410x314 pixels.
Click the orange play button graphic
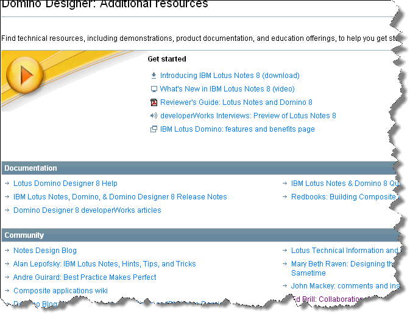[24, 75]
